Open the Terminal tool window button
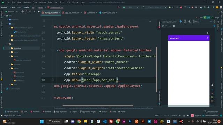This screenshot has height=125, width=223. click(47, 112)
